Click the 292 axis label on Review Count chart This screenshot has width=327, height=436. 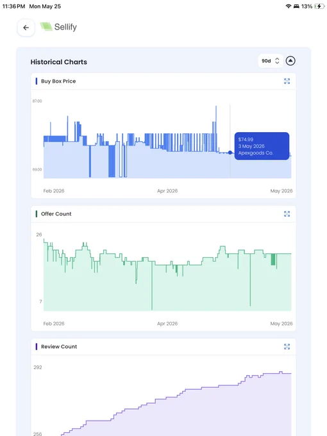pos(38,367)
